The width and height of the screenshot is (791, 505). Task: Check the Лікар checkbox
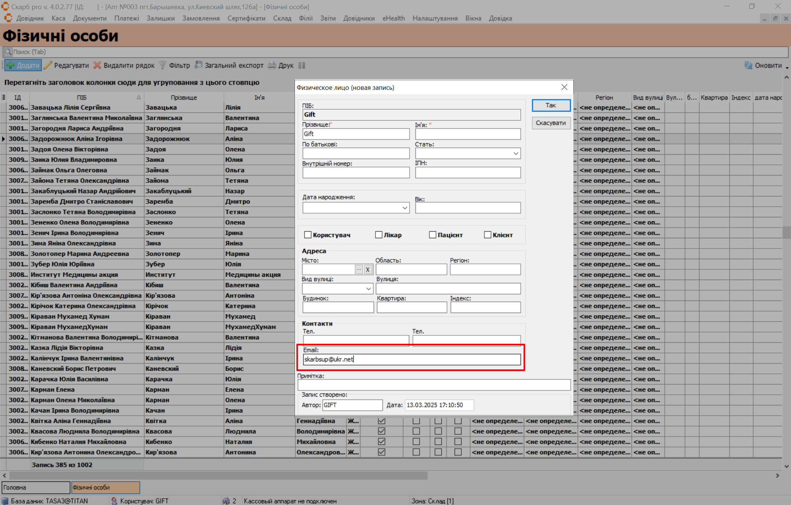(x=379, y=235)
